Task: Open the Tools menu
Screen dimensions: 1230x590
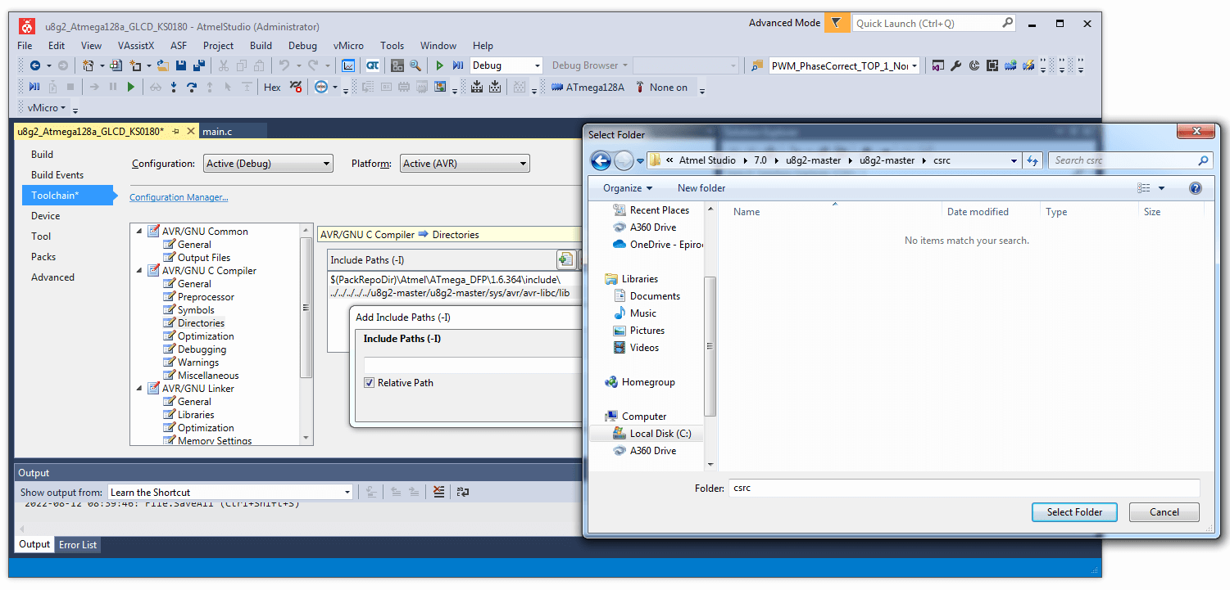Action: tap(393, 46)
